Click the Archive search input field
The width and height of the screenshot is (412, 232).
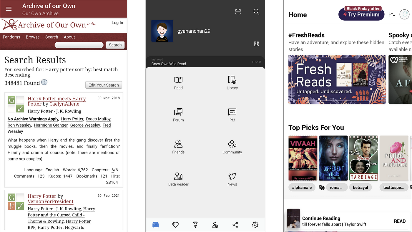click(79, 45)
